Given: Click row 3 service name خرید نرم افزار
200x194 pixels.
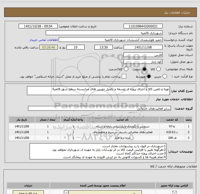Looking at the screenshot, I should pyautogui.click(x=123, y=138).
